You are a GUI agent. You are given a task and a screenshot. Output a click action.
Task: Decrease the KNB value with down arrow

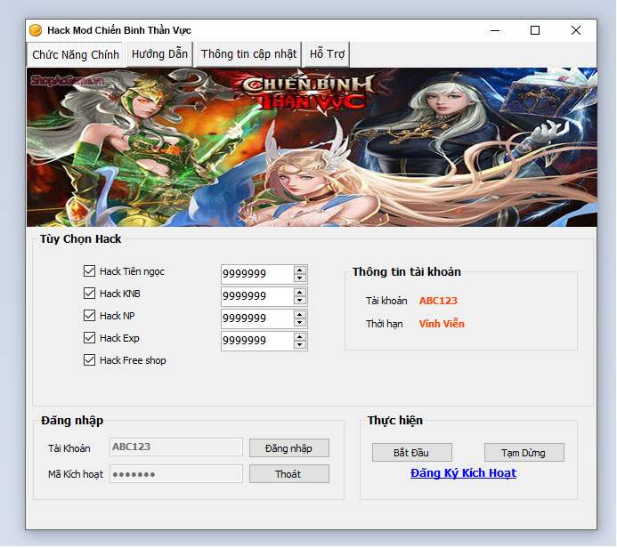300,301
